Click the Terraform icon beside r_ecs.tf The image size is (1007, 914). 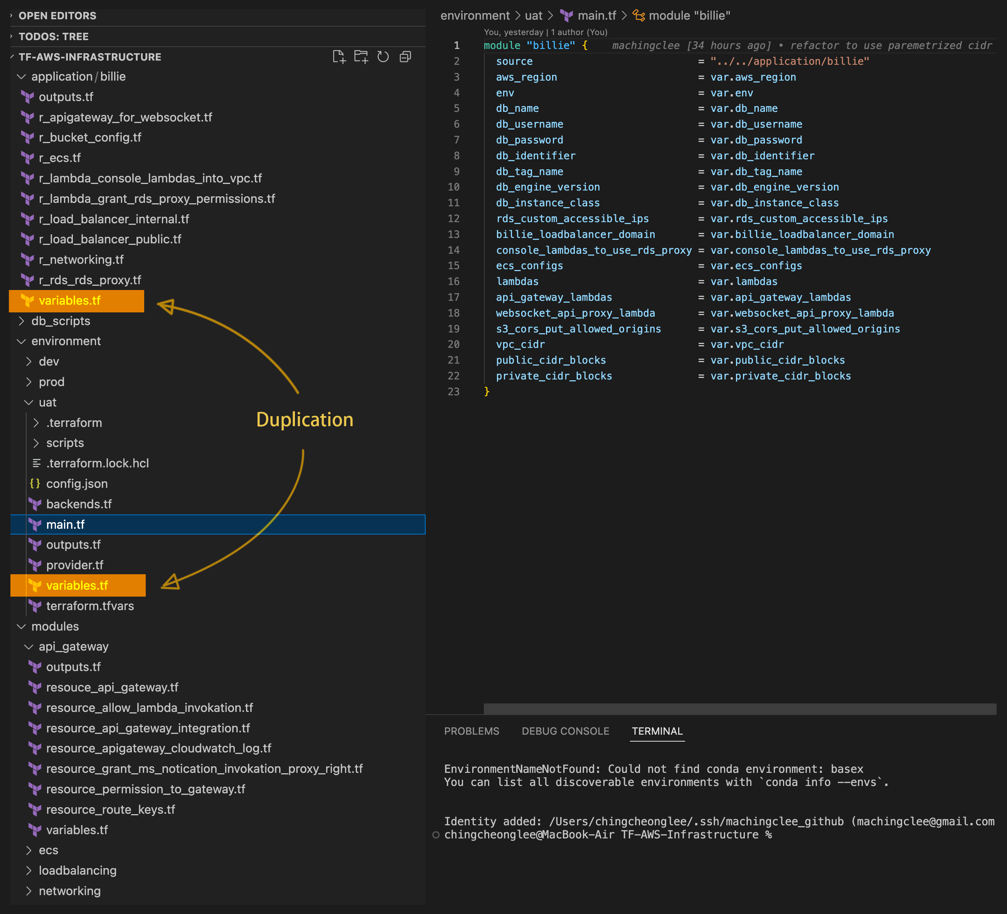[27, 158]
